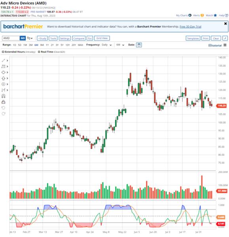Image resolution: width=229 pixels, height=237 pixels.
Task: Click the 110.23 current price label
Action: 222,105
